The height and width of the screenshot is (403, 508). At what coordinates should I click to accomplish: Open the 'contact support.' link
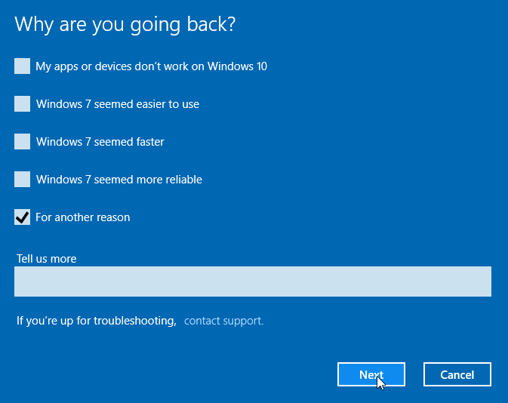pyautogui.click(x=223, y=321)
